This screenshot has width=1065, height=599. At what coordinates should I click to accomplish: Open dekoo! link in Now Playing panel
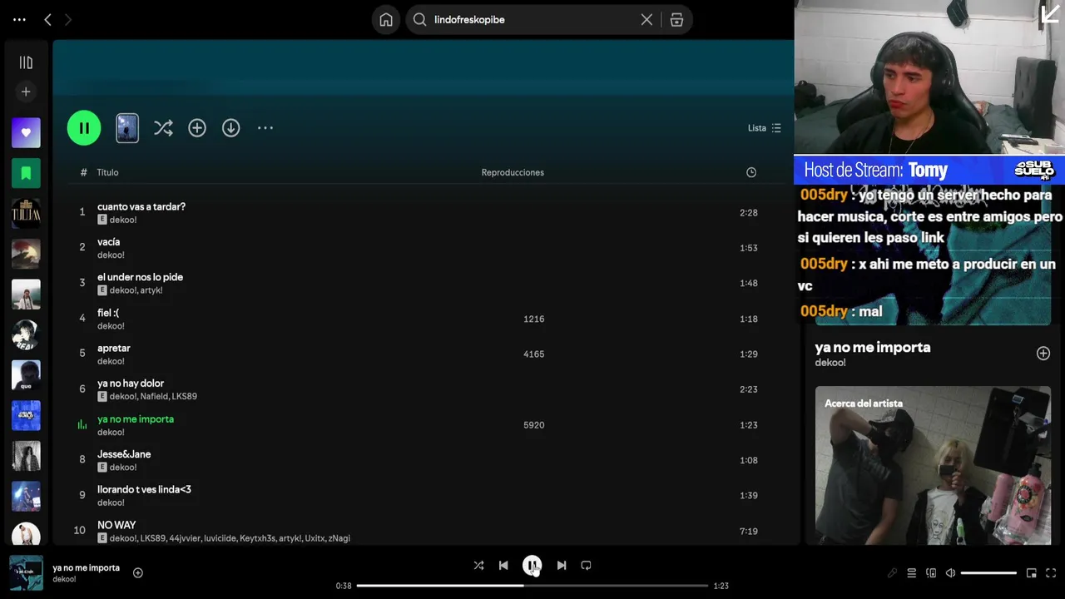[830, 363]
